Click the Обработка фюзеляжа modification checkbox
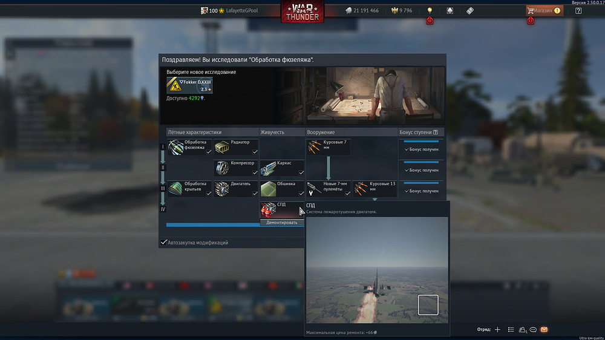Screen dimensions: 605x340 pyautogui.click(x=208, y=152)
